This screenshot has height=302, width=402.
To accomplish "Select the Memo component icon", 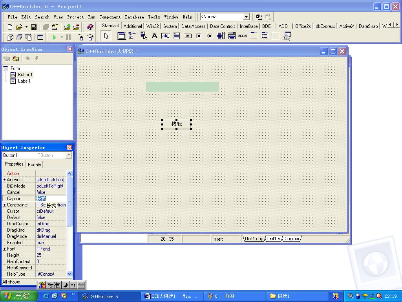I will pos(176,36).
